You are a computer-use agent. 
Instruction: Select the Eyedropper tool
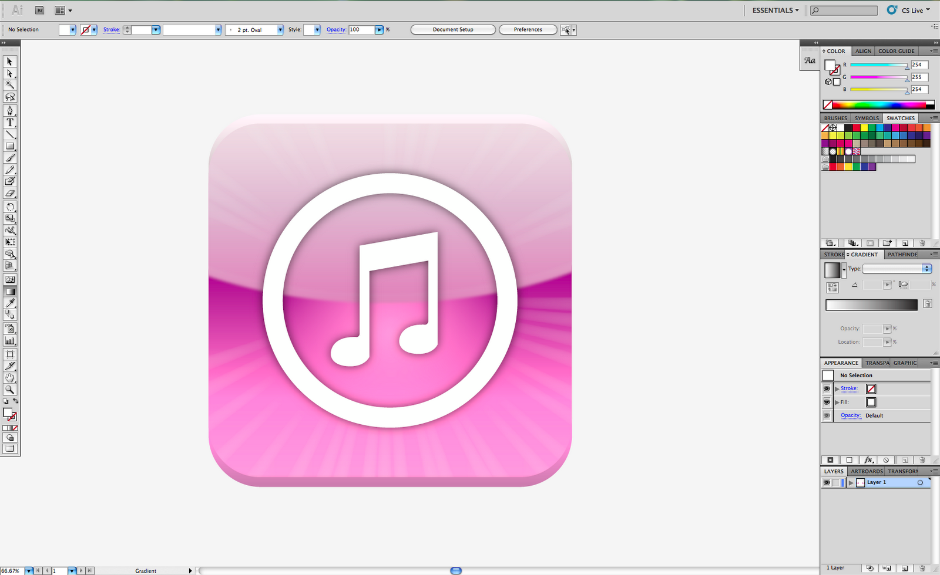[x=10, y=303]
